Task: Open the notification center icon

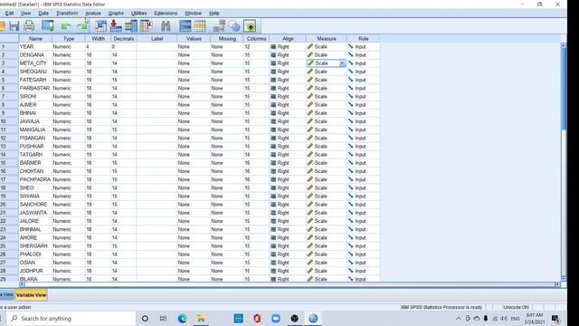Action: [555, 318]
